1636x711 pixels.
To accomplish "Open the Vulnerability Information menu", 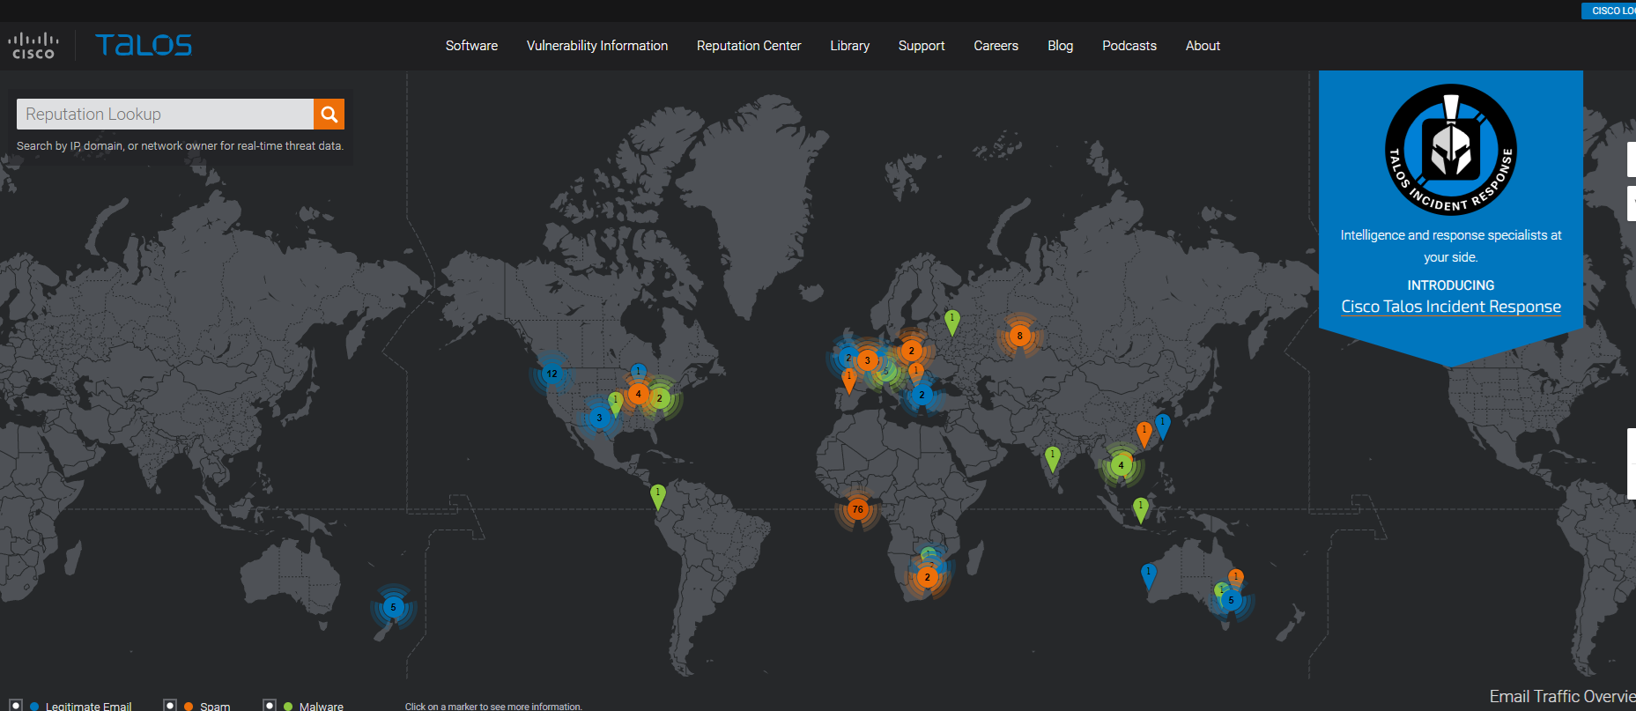I will [597, 46].
